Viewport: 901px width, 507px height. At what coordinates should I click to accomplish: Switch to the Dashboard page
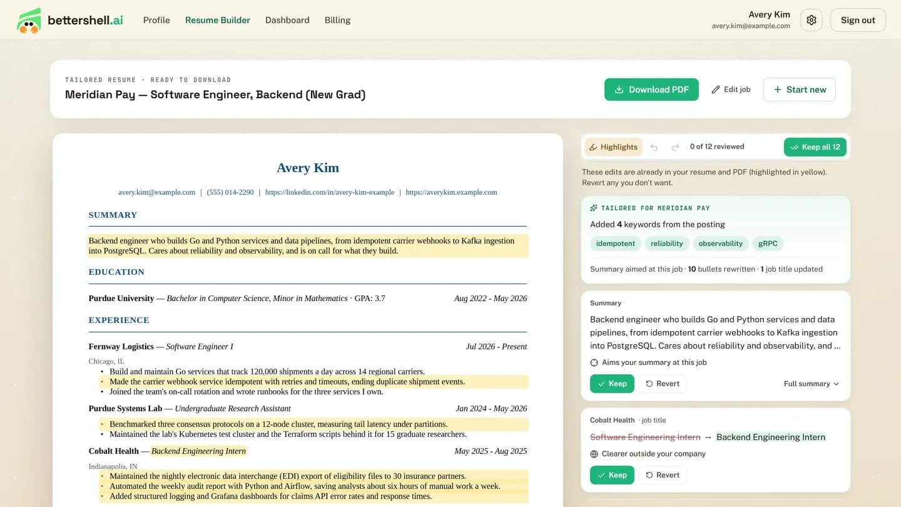tap(287, 20)
